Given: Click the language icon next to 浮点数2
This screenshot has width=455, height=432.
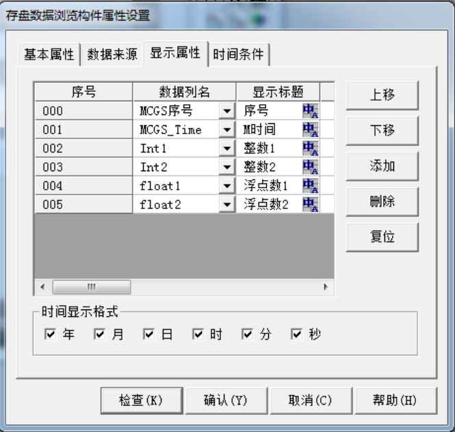Looking at the screenshot, I should click(311, 204).
